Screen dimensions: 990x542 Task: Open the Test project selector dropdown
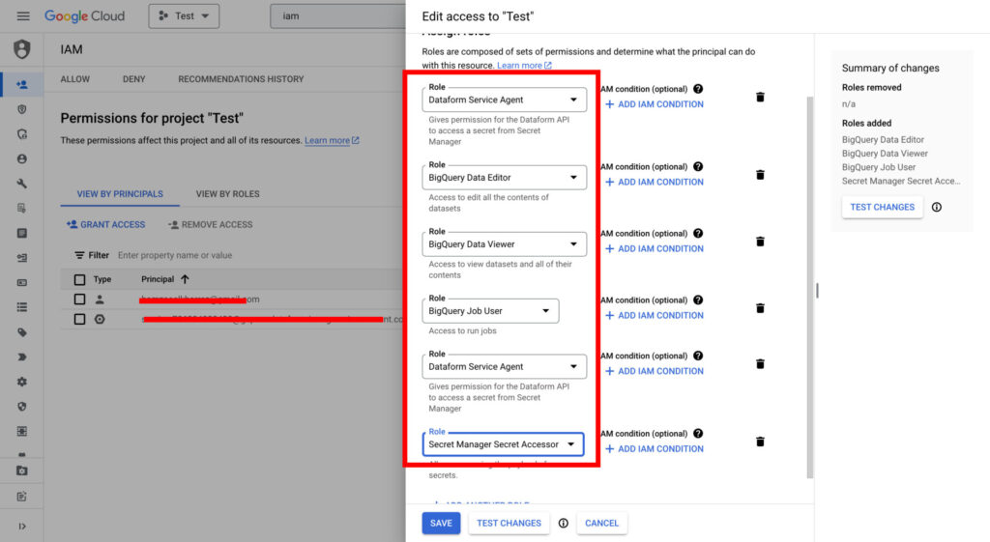pyautogui.click(x=184, y=16)
